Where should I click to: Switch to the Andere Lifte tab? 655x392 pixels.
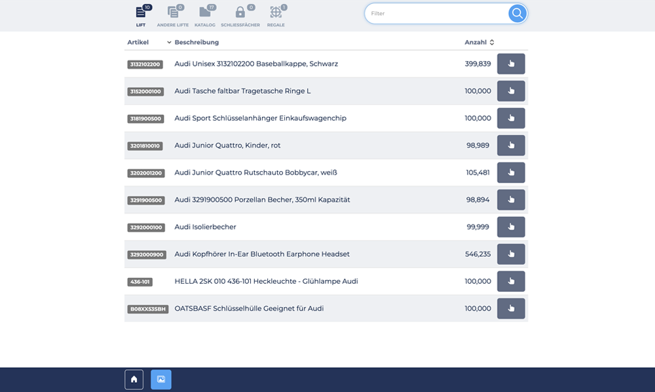click(173, 16)
